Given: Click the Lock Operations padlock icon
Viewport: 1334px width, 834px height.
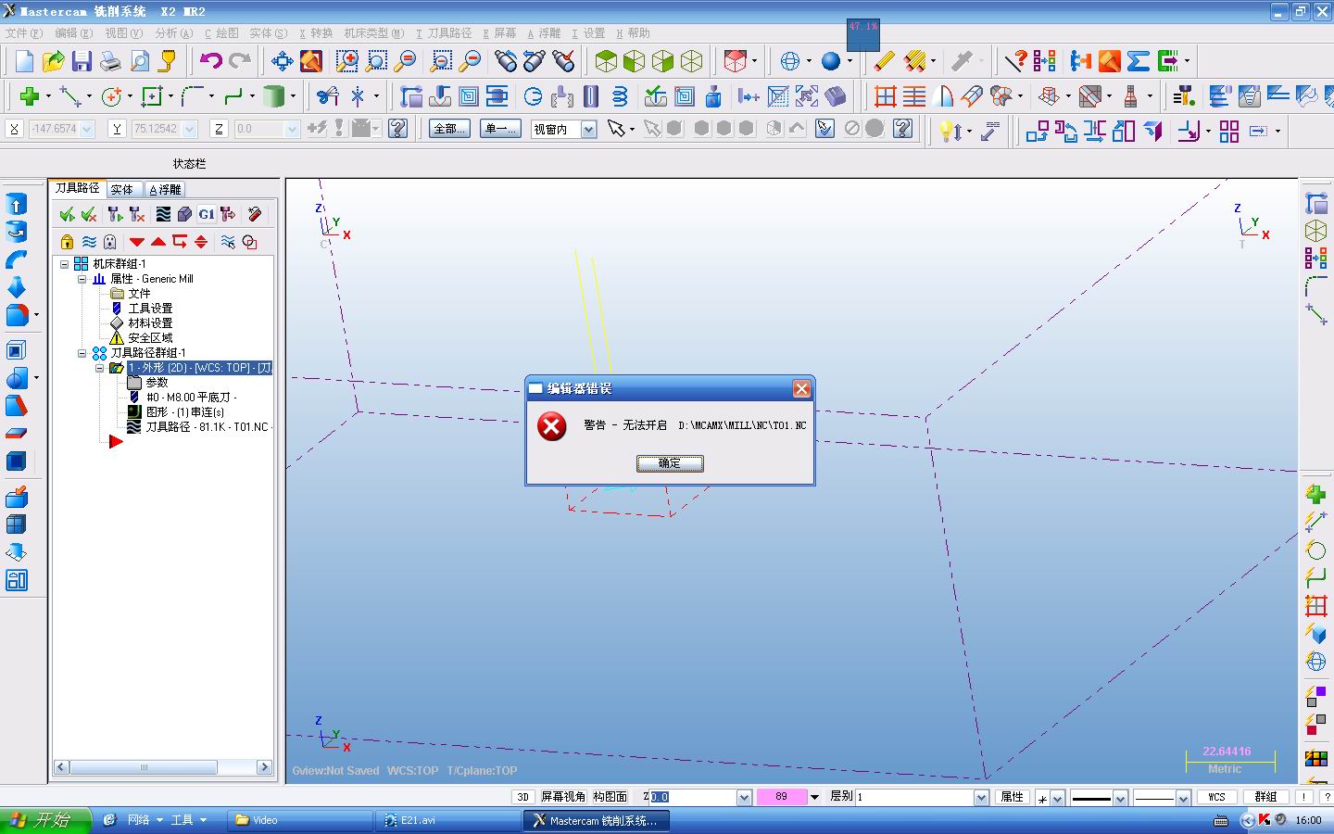Looking at the screenshot, I should pyautogui.click(x=67, y=242).
